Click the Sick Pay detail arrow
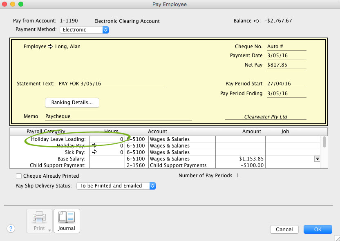Image resolution: width=340 pixels, height=241 pixels. click(94, 152)
